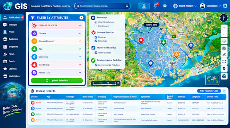
Task: Click the disease records clipboard icon
Action: tap(32, 91)
